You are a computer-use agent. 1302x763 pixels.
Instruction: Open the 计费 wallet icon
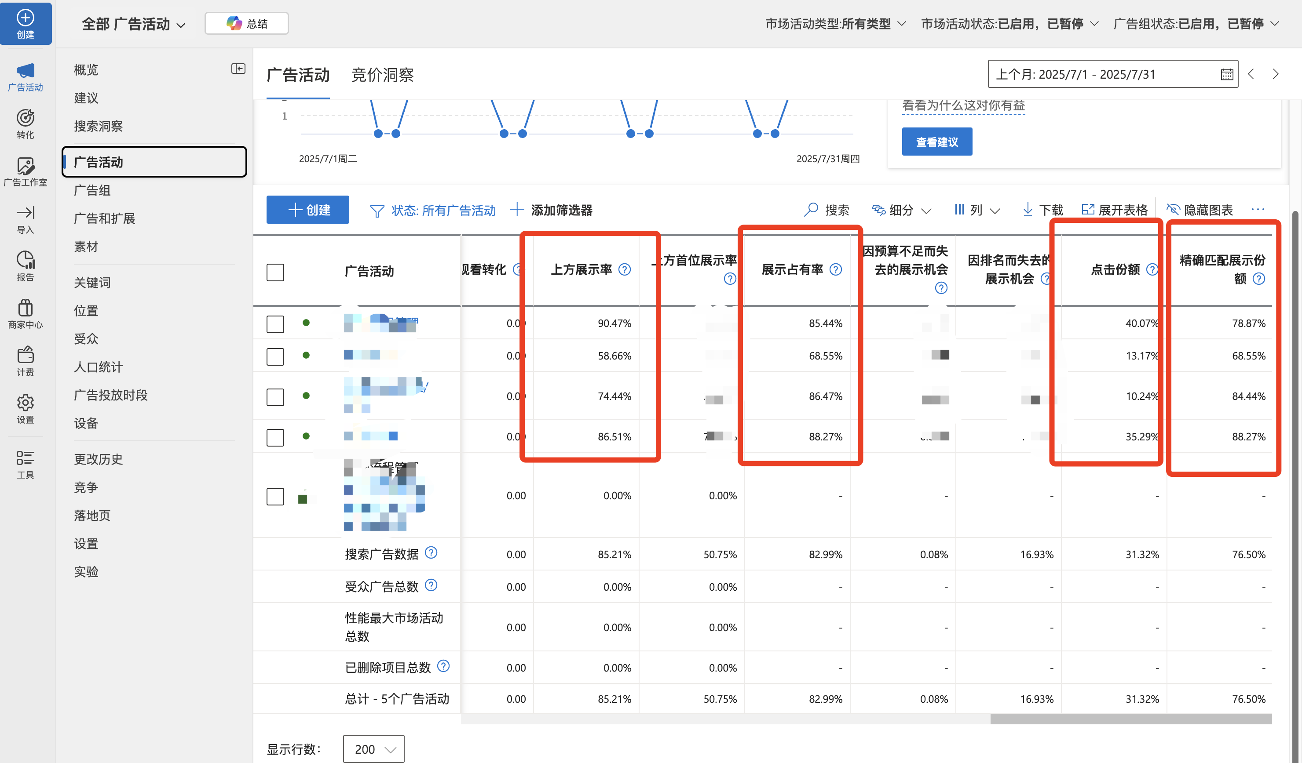(26, 355)
